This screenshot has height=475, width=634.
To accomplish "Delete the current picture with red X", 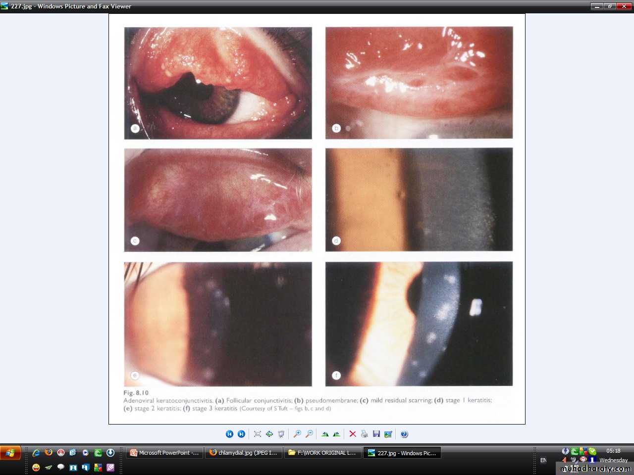I will click(x=353, y=434).
